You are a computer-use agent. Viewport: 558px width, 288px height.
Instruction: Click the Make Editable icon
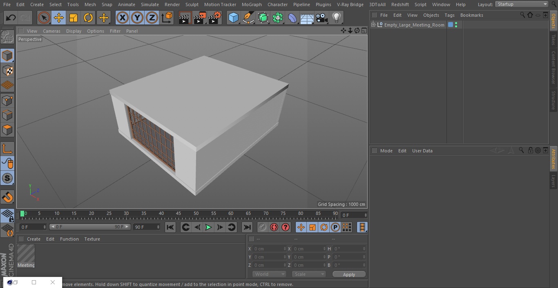(7, 38)
